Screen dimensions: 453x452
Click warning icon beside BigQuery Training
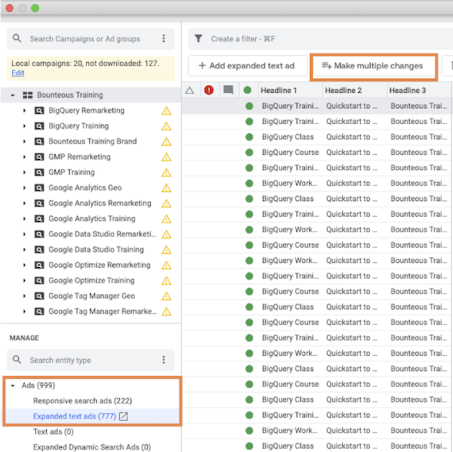167,126
